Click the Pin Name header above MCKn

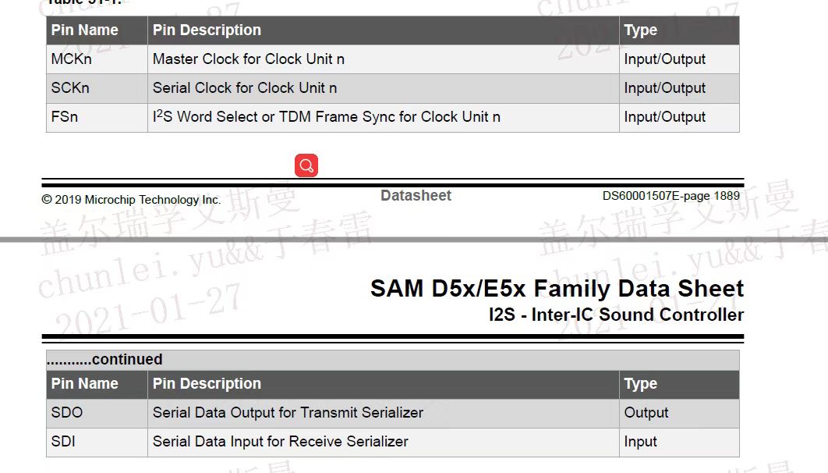(85, 30)
